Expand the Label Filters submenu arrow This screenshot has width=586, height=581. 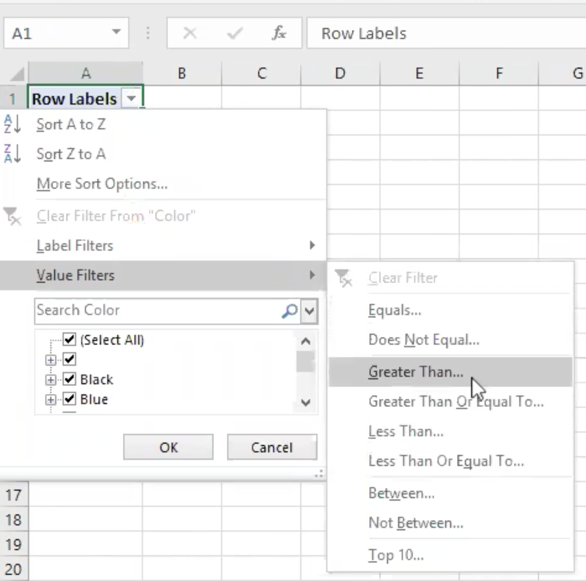(312, 245)
